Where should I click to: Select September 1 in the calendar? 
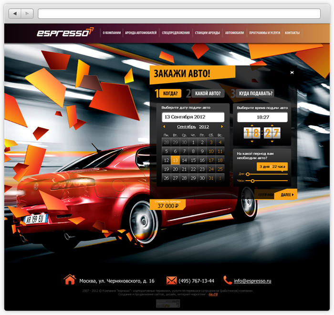click(x=193, y=142)
